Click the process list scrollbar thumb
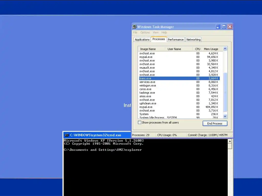This screenshot has height=196, width=262. [x=225, y=92]
